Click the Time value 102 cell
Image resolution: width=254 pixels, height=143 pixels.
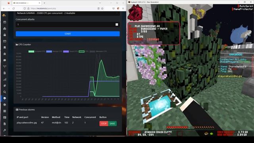click(x=66, y=123)
